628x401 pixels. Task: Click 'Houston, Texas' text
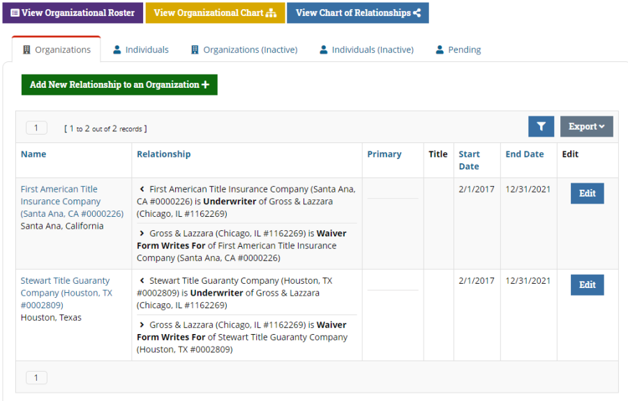click(51, 318)
